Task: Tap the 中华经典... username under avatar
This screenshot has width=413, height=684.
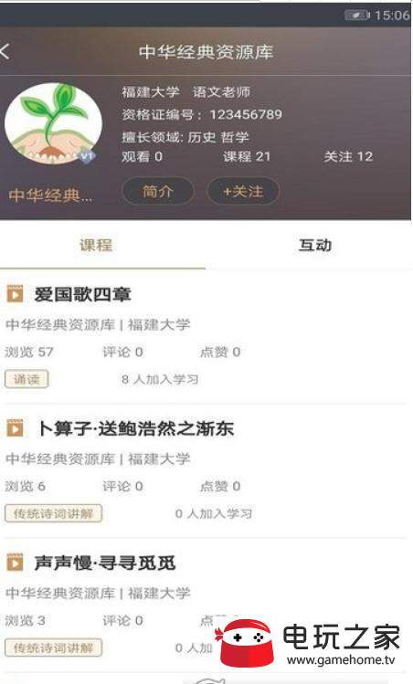Action: pos(50,195)
